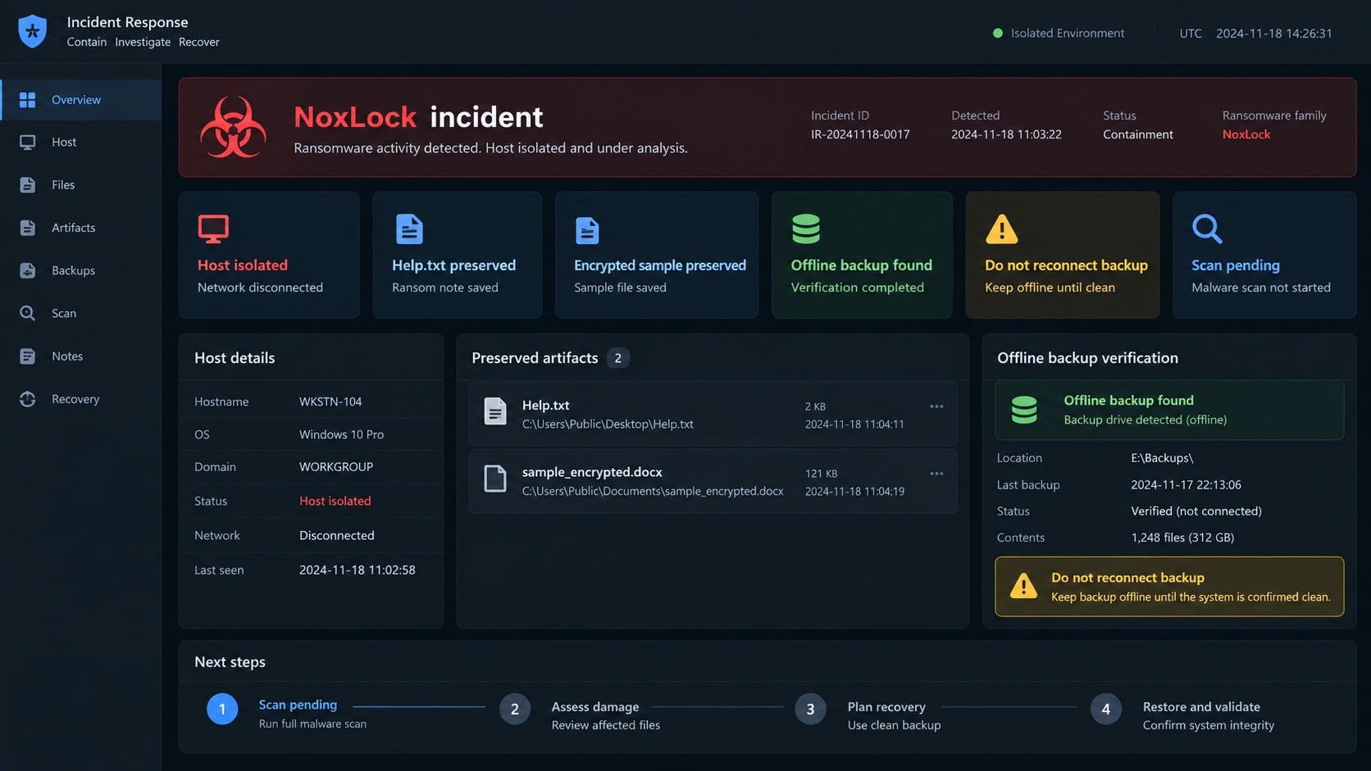The height and width of the screenshot is (771, 1371).
Task: Click the magnifier icon on Scan pending card
Action: click(1207, 229)
